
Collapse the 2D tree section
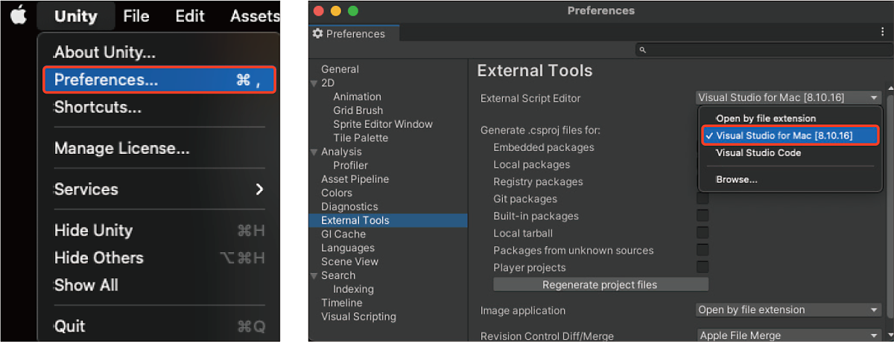pyautogui.click(x=314, y=83)
